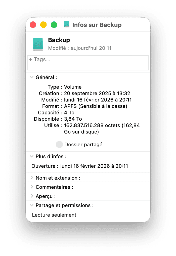
Task: Expand the Aperçu section
Action: pos(32,196)
